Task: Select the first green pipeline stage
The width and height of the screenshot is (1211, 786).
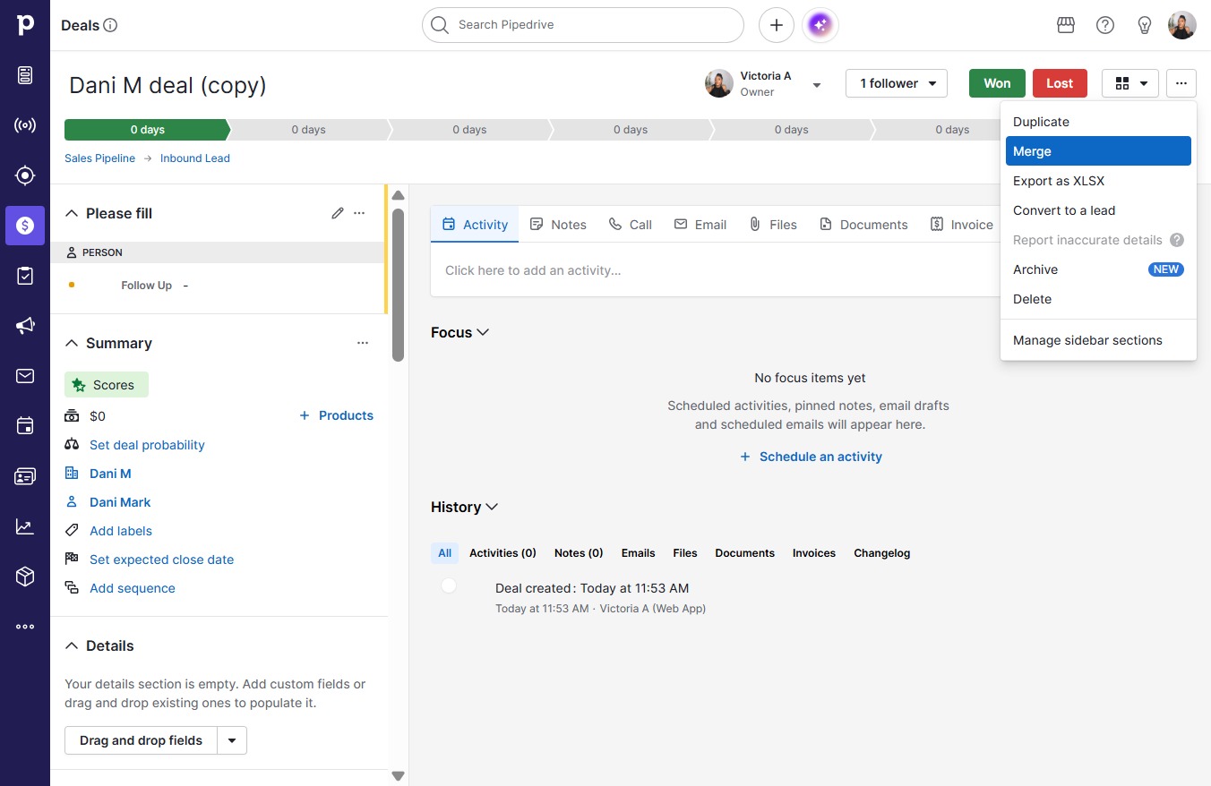Action: click(147, 130)
